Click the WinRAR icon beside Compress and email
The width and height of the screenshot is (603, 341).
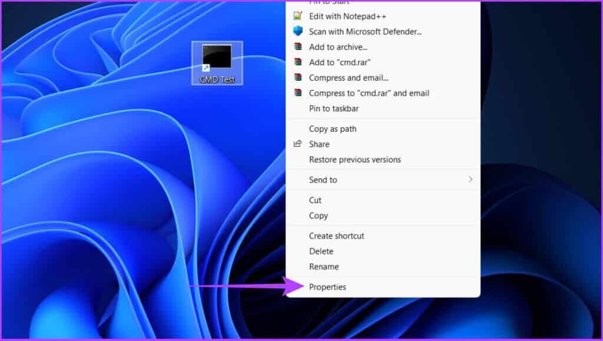(x=297, y=77)
